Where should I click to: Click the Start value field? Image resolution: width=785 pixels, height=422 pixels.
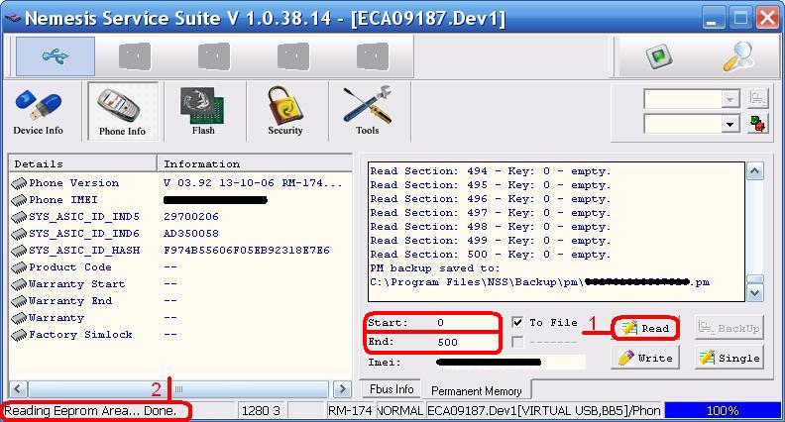[467, 323]
